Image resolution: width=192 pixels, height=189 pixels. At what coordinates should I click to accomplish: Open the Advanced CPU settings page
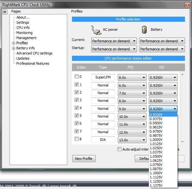[x=34, y=53]
